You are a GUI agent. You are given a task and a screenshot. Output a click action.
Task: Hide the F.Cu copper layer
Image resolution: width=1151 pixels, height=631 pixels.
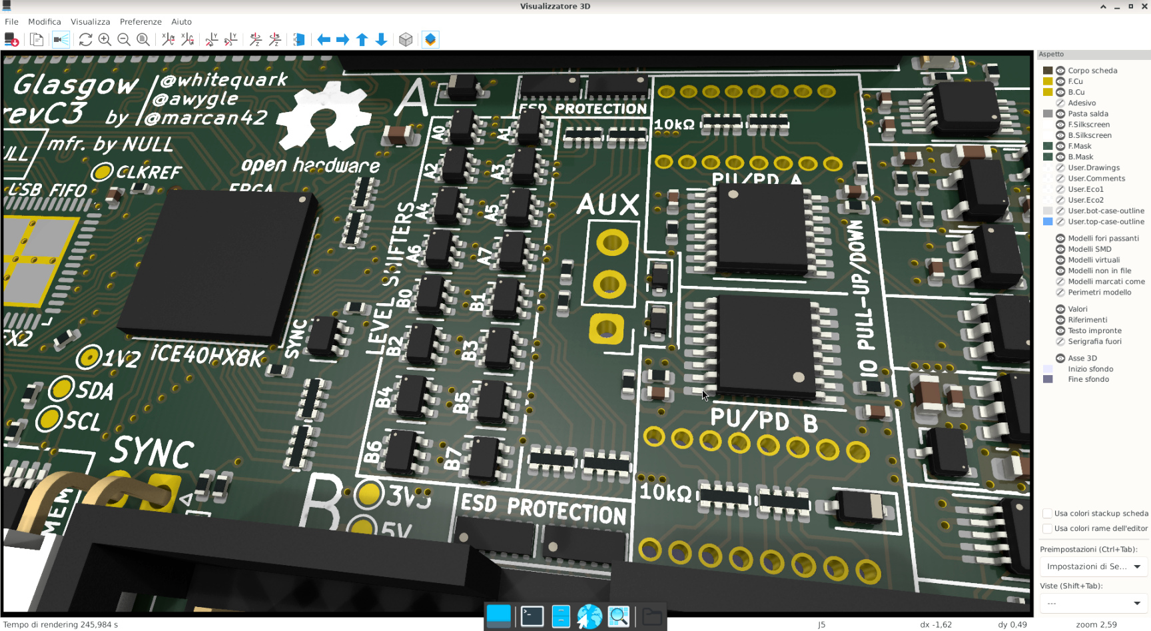click(1060, 81)
